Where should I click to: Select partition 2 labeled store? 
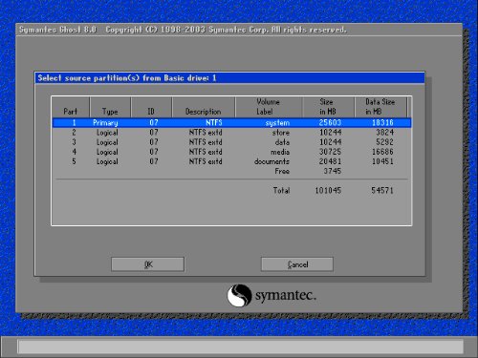(231, 133)
